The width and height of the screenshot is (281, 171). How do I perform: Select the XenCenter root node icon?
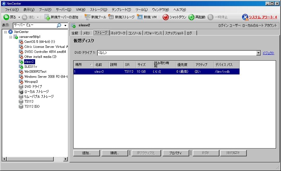pos(11,32)
